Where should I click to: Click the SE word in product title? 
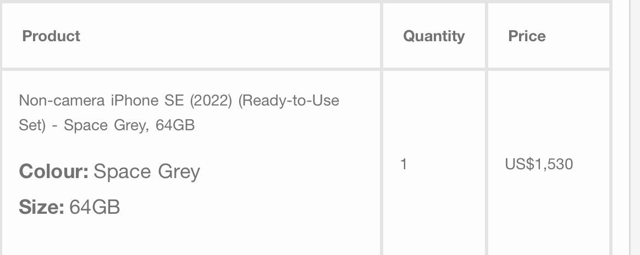[x=174, y=101]
